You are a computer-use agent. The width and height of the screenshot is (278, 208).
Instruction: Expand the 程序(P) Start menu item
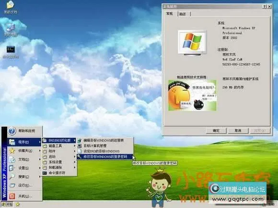(24, 142)
